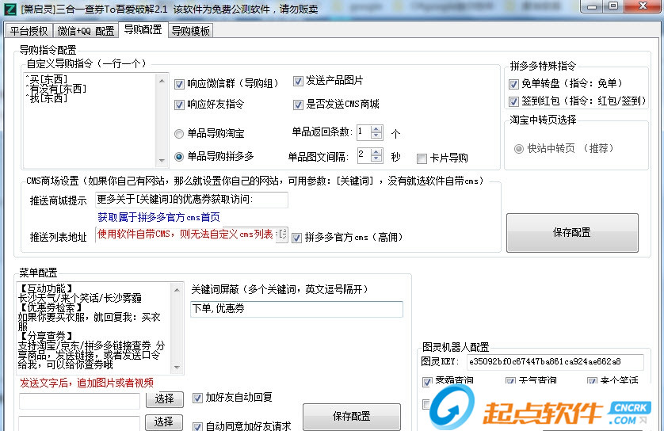Click scroll-up arrow of 菜单配置 text box
Image resolution: width=664 pixels, height=431 pixels.
pos(177,290)
